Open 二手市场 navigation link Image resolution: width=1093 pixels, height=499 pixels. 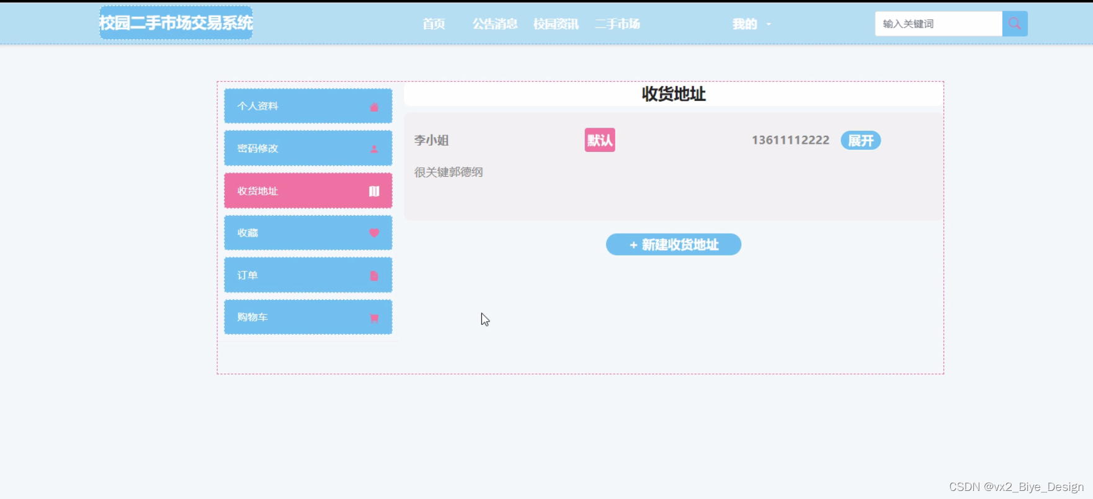click(x=617, y=24)
